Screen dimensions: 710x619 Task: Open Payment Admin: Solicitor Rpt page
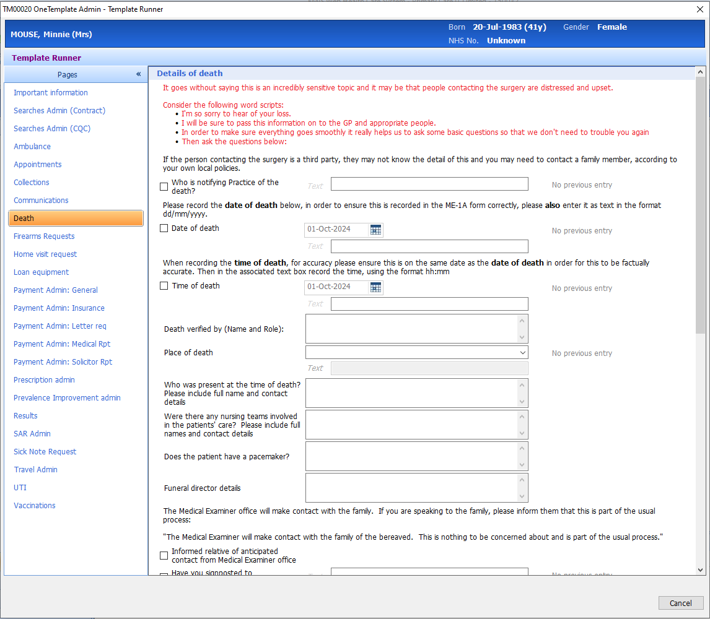[63, 362]
